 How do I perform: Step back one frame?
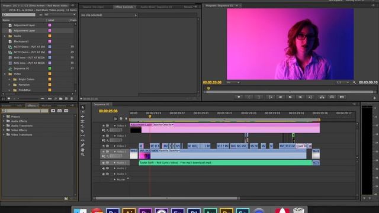(280, 97)
